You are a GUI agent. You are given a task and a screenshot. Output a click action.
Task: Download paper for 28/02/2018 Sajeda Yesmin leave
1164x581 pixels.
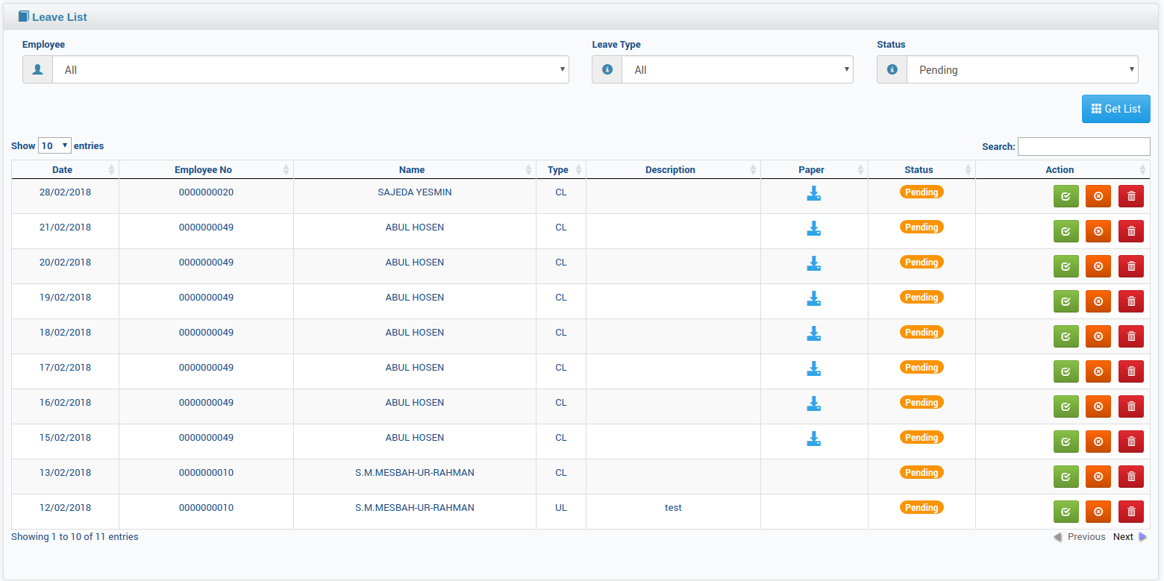[814, 194]
